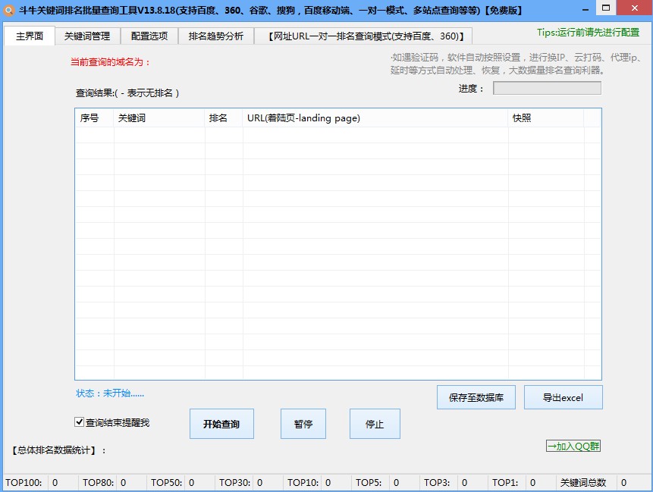Open the 关键词管理 tab
This screenshot has height=492, width=653.
pos(88,35)
